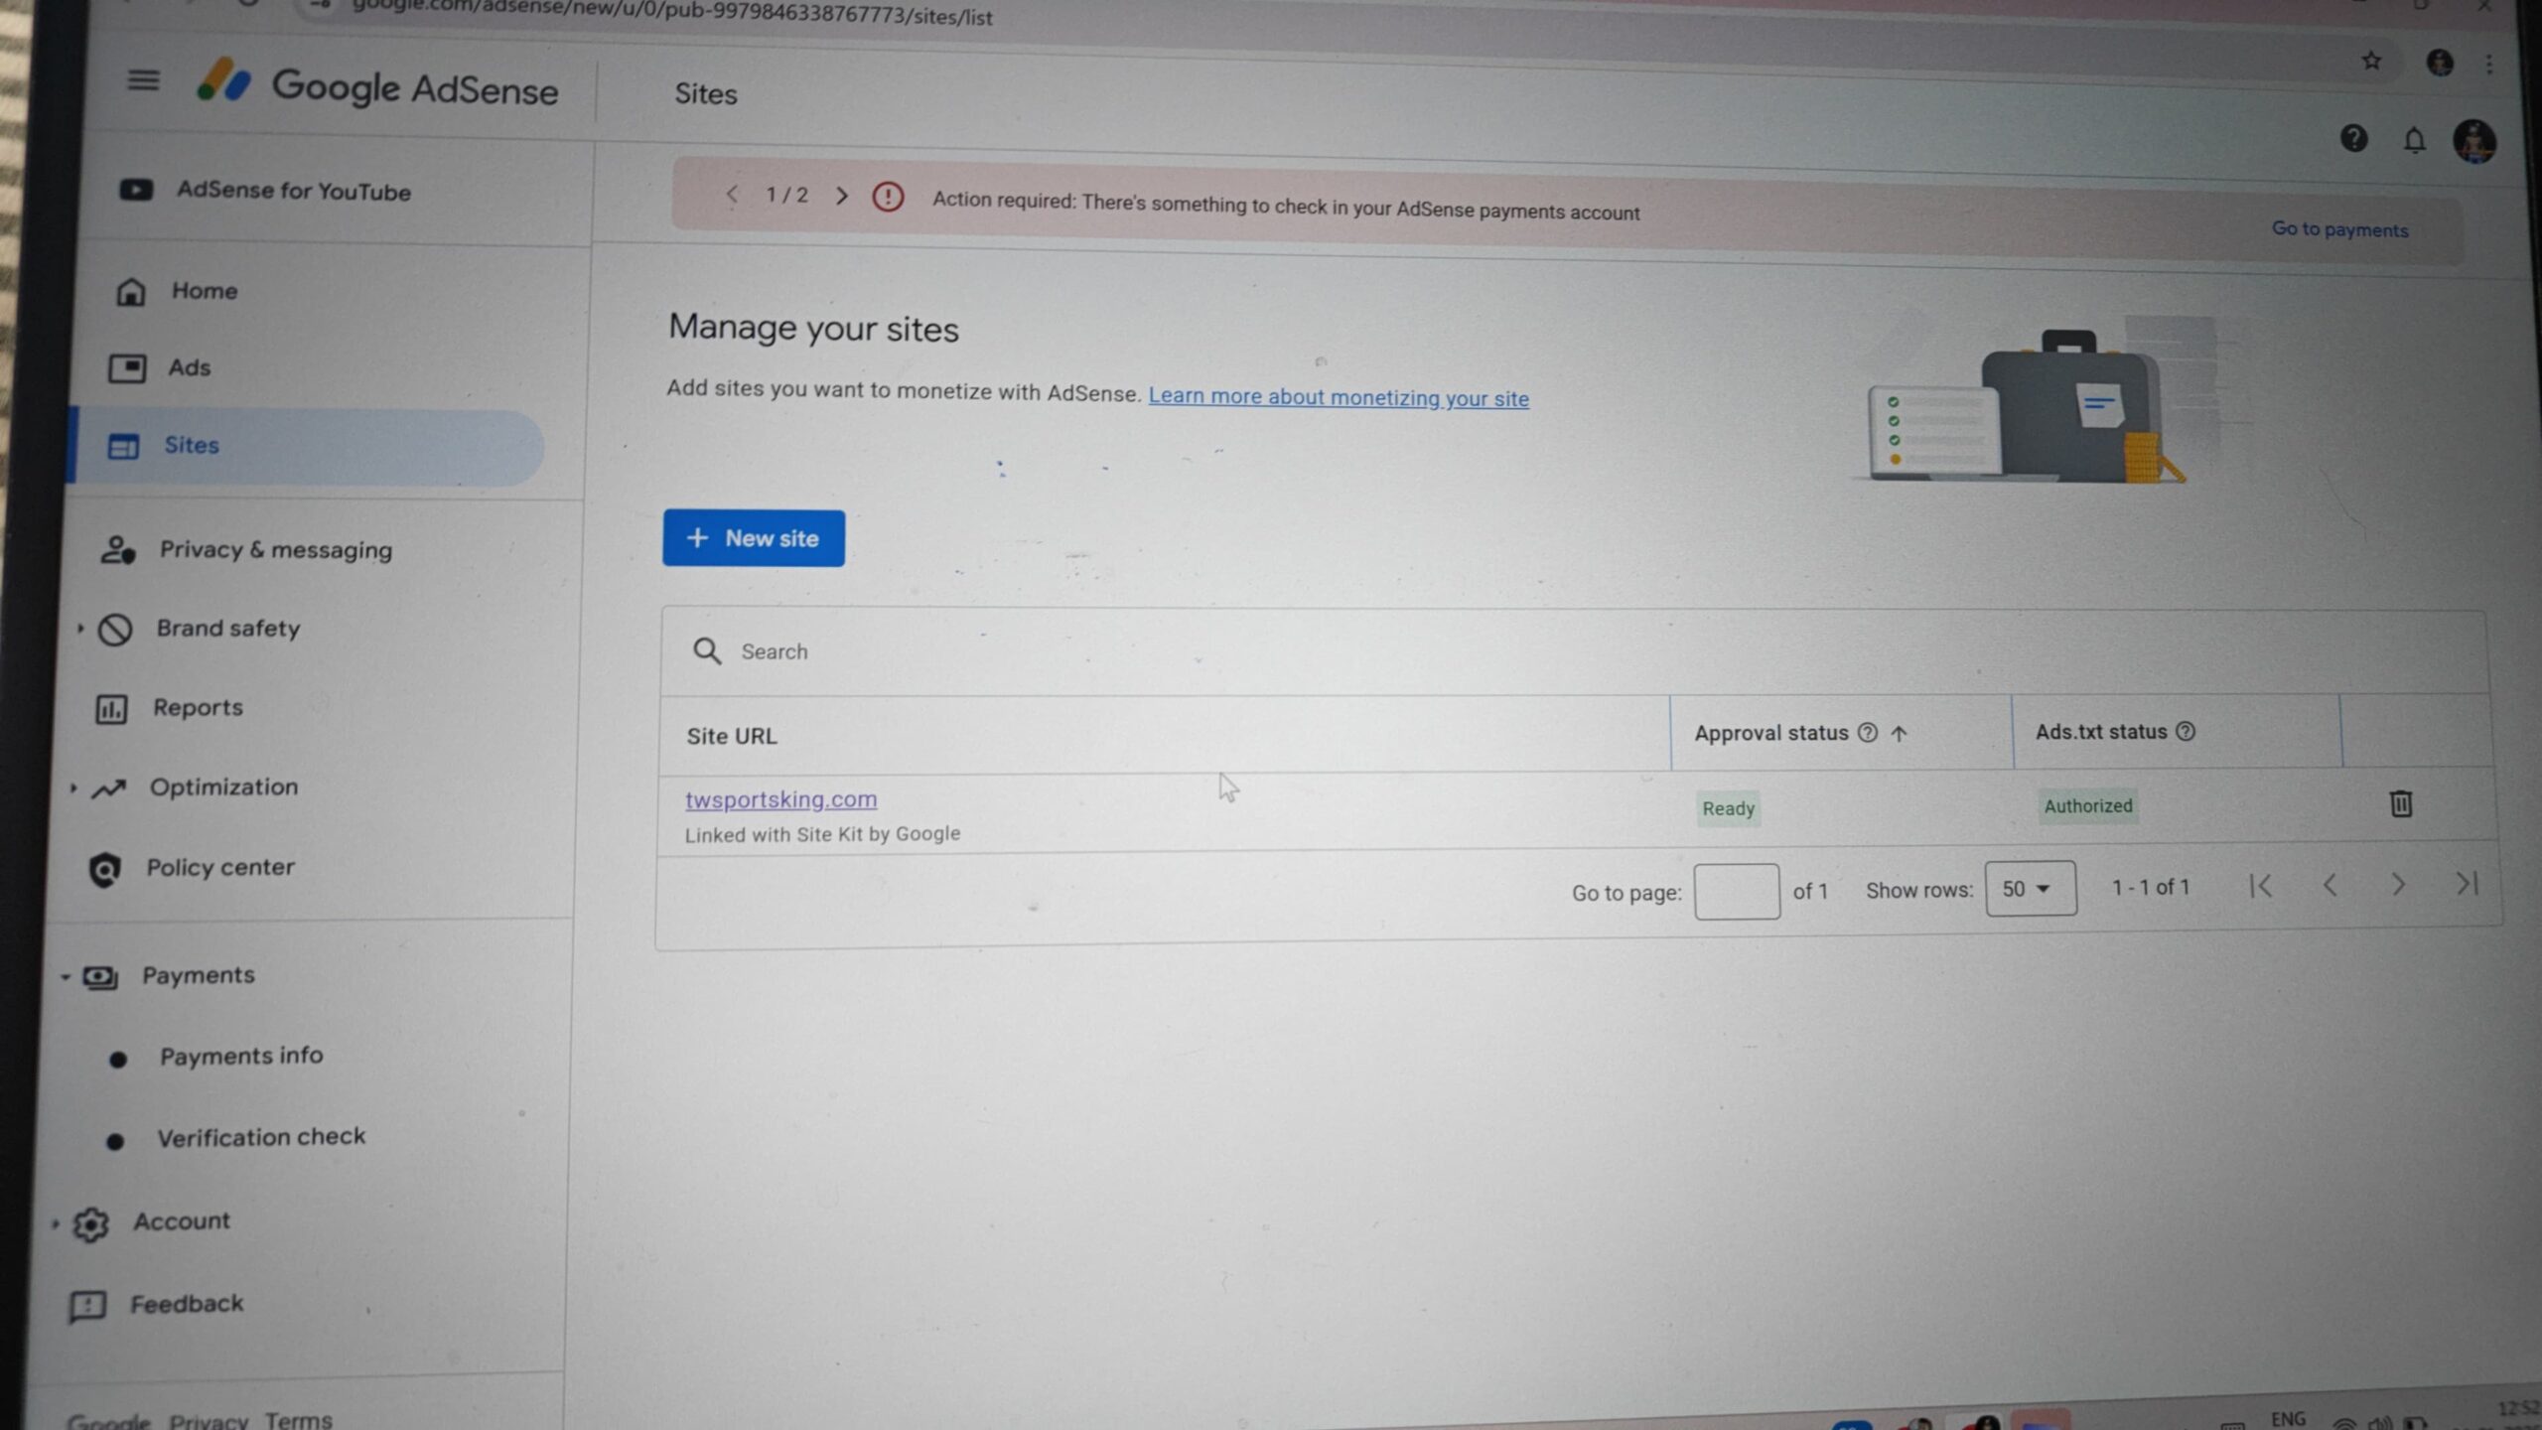This screenshot has height=1430, width=2542.
Task: Focus the Search sites field
Action: pyautogui.click(x=1573, y=651)
